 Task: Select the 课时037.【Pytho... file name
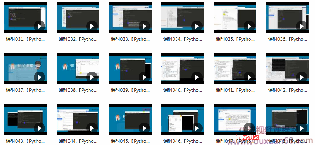(25, 90)
